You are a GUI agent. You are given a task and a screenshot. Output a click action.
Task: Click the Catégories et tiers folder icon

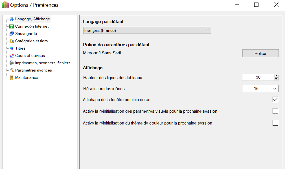(12, 41)
